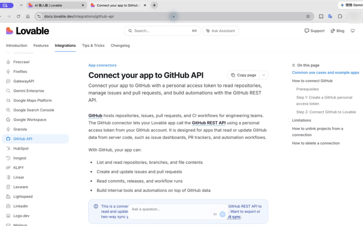Focus the Search docs field

162,31
